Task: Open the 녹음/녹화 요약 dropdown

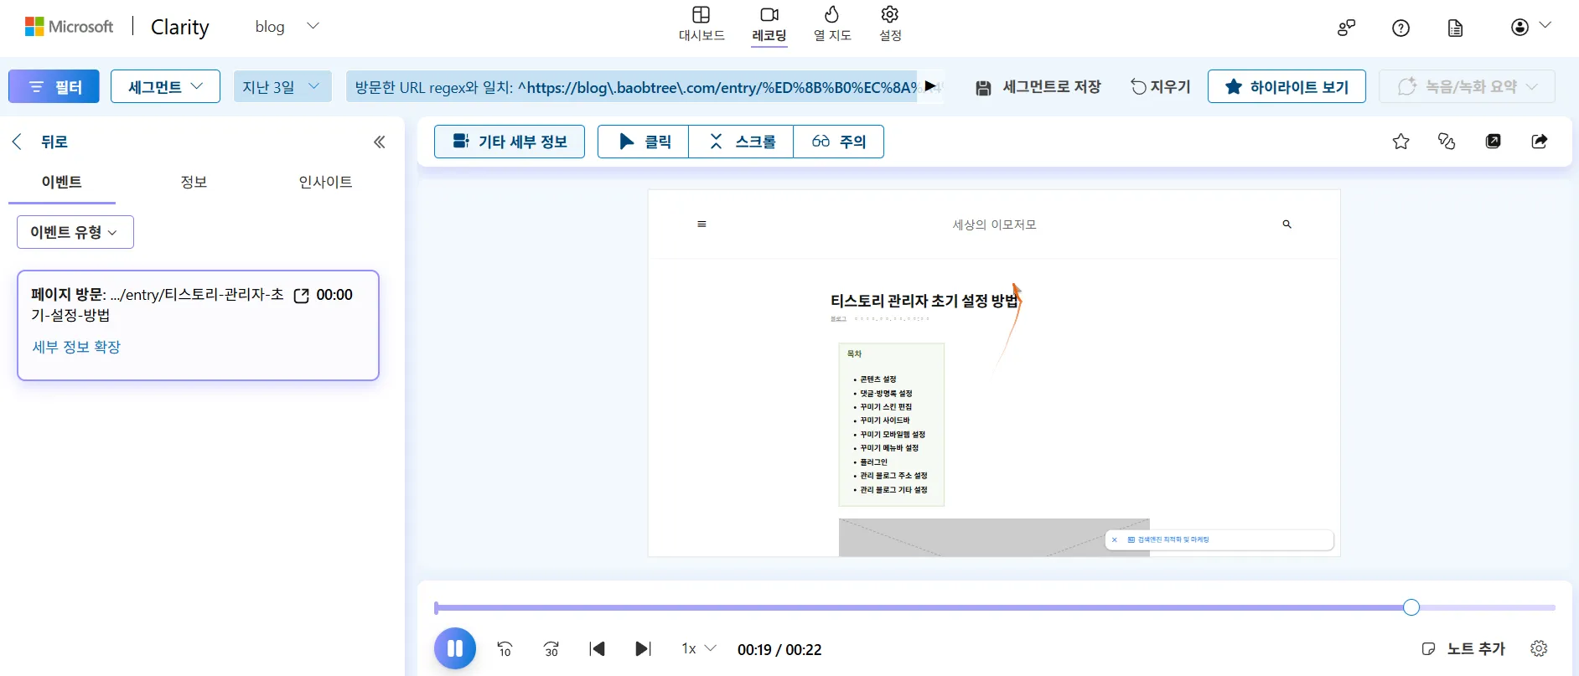Action: click(x=1467, y=86)
